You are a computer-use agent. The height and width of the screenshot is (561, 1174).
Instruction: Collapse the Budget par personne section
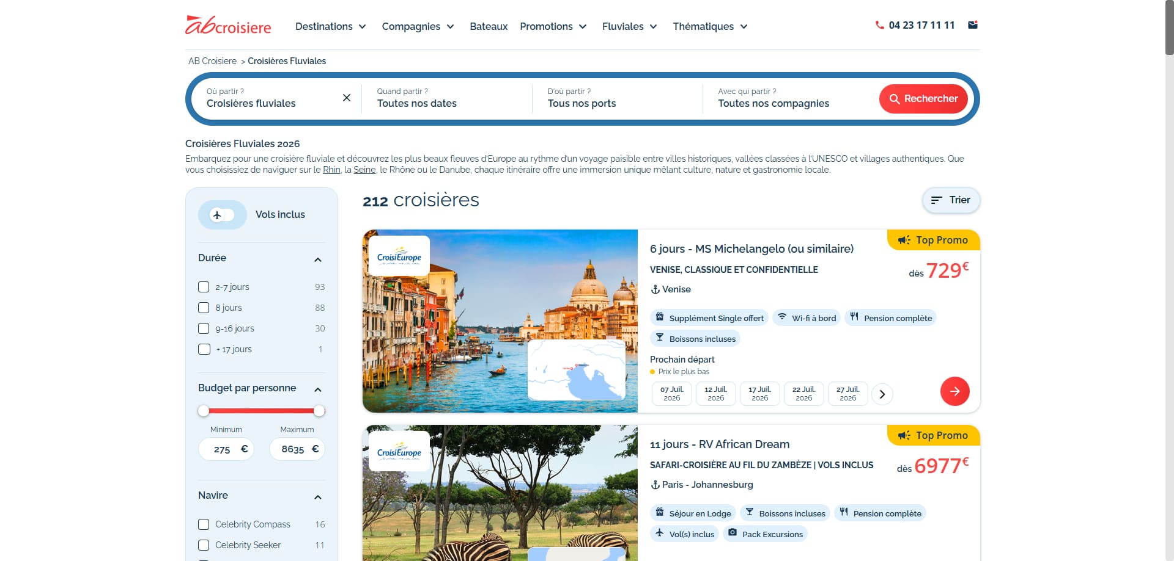318,389
